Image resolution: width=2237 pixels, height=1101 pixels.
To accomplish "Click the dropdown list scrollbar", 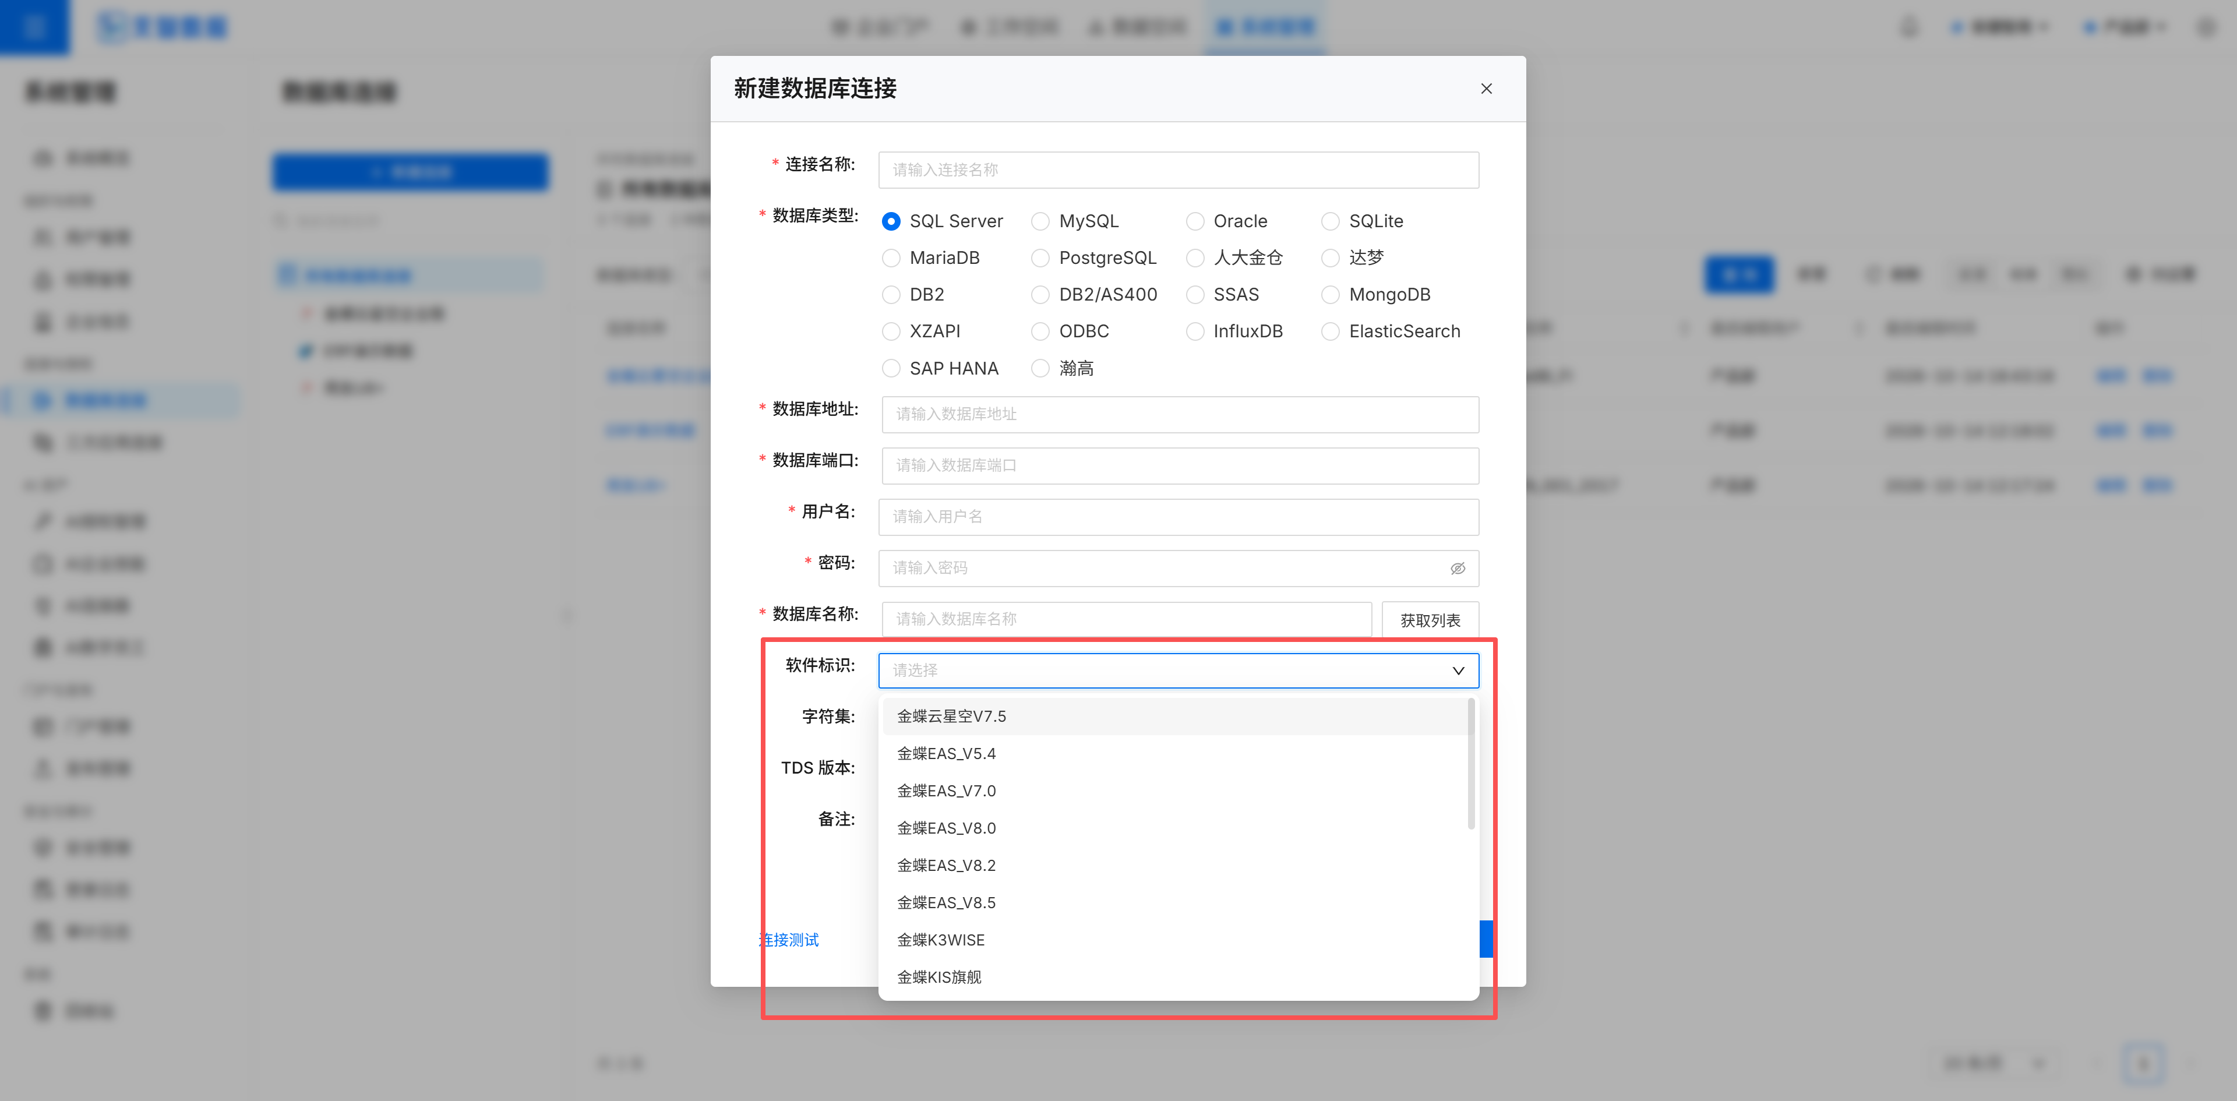I will pos(1471,764).
